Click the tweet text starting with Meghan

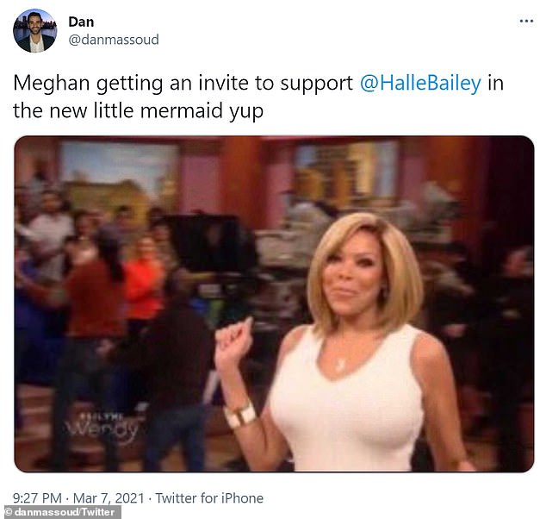(258, 97)
